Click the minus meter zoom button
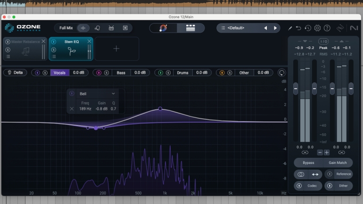 tap(320, 153)
